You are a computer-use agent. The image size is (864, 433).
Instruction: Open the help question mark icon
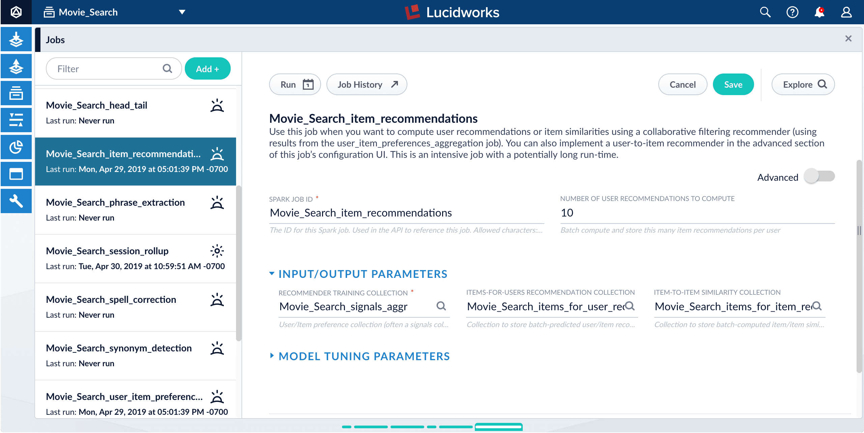click(x=792, y=12)
